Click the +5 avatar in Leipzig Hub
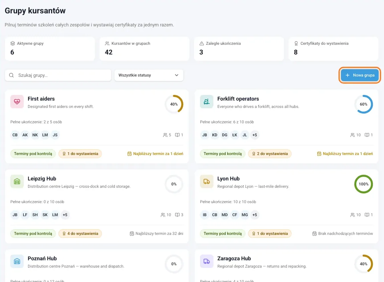Viewport: 384px width, 282px height. [65, 215]
